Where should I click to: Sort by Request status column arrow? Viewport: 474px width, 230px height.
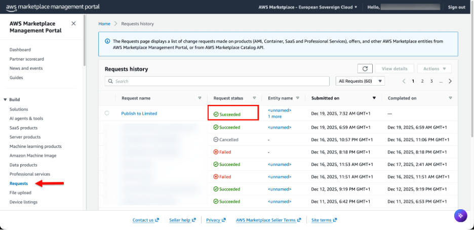tap(254, 98)
